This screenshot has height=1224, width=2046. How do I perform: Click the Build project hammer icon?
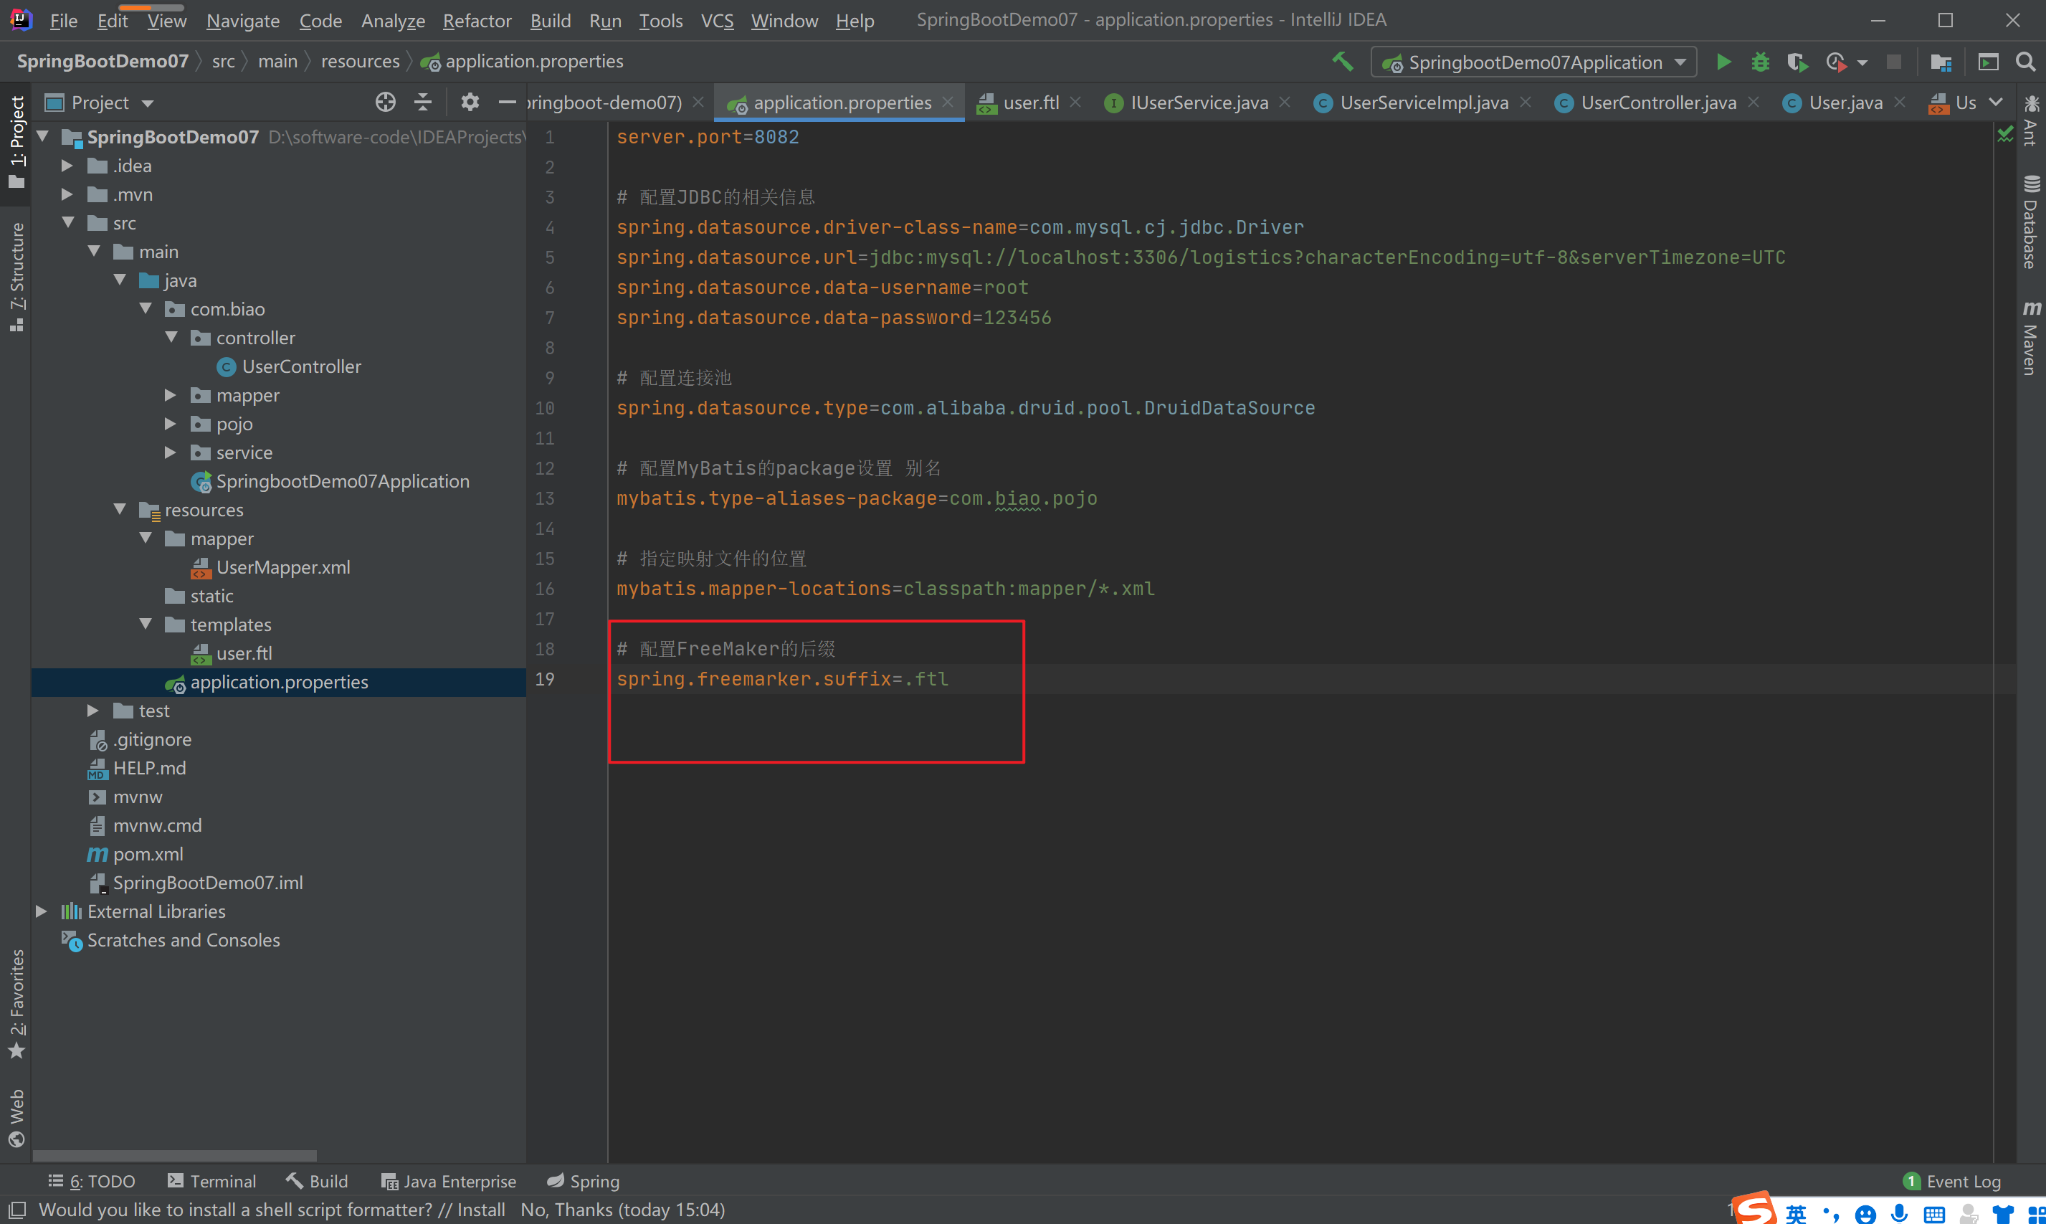tap(1343, 61)
